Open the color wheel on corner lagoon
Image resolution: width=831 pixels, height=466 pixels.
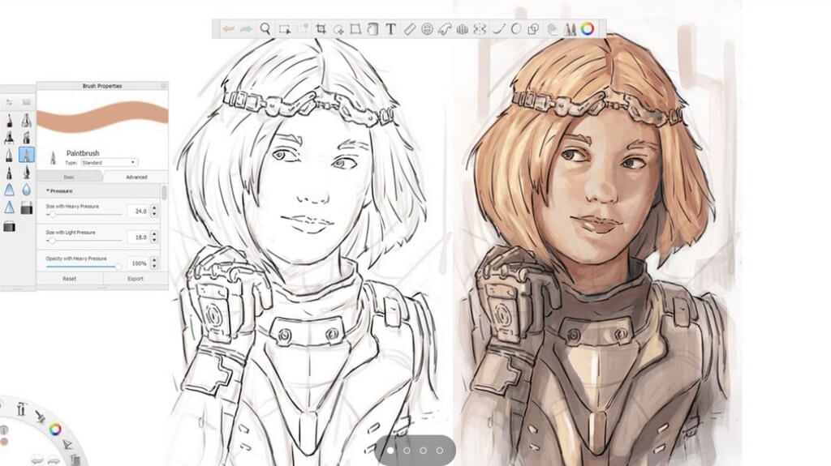pos(55,429)
